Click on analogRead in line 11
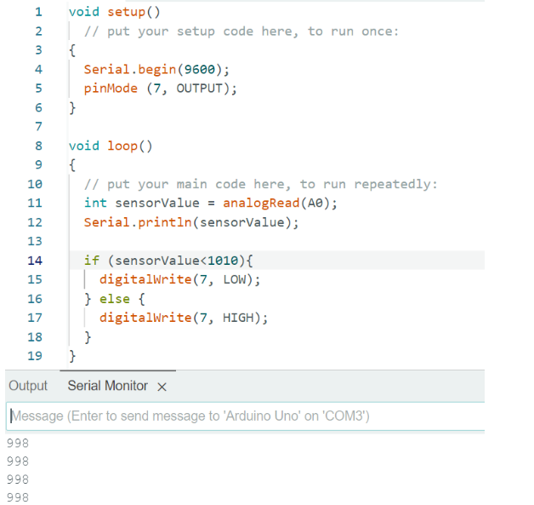 (261, 204)
